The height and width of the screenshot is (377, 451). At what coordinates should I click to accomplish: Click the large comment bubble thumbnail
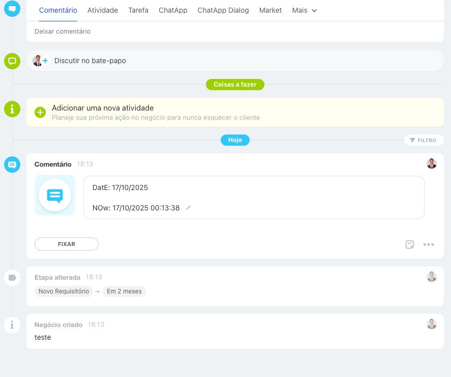point(55,195)
